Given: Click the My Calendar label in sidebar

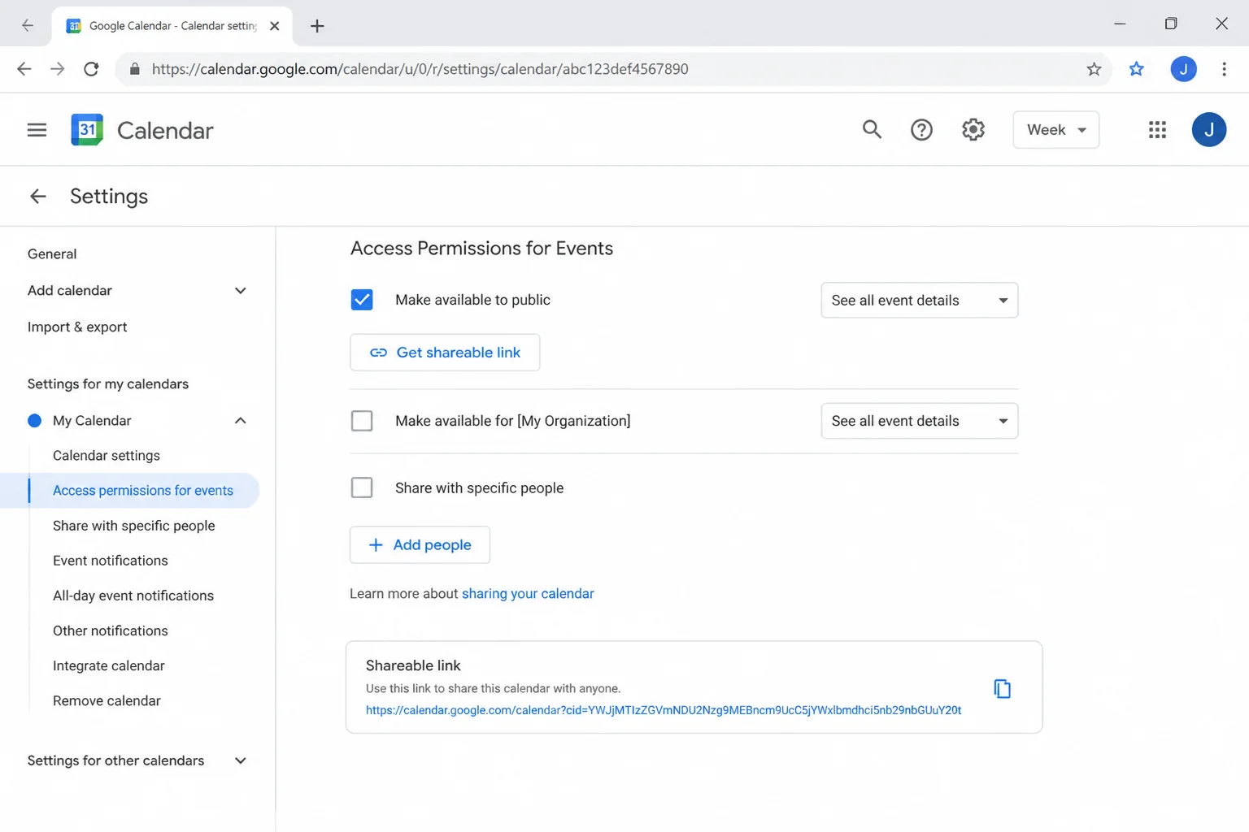Looking at the screenshot, I should 92,421.
